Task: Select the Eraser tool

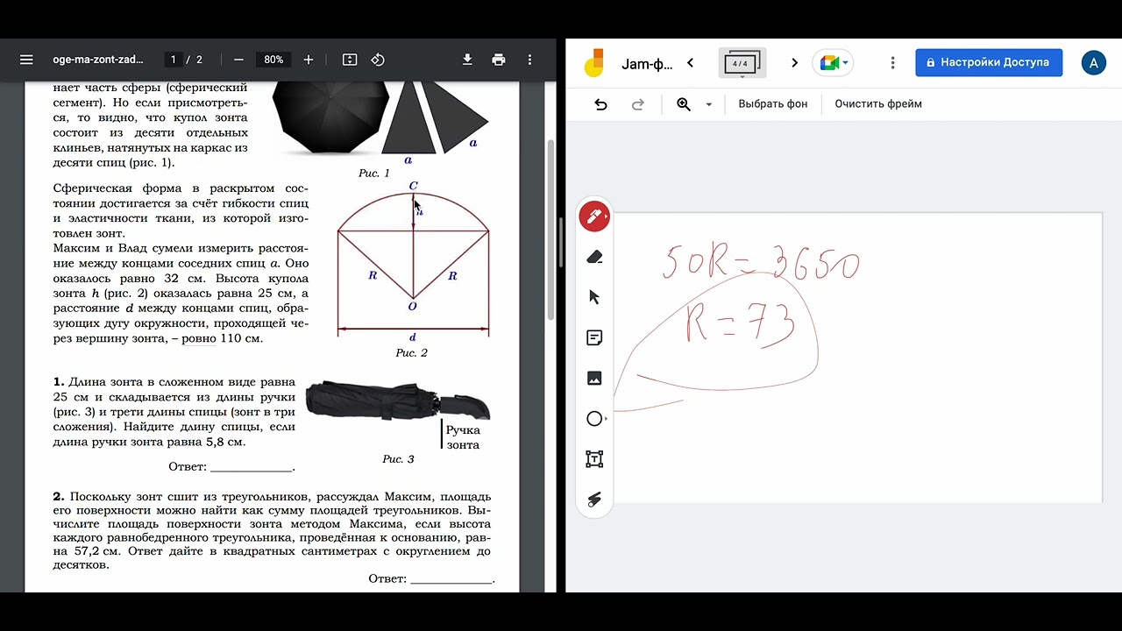Action: coord(594,257)
